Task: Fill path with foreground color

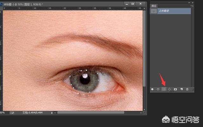Action: 152,89
